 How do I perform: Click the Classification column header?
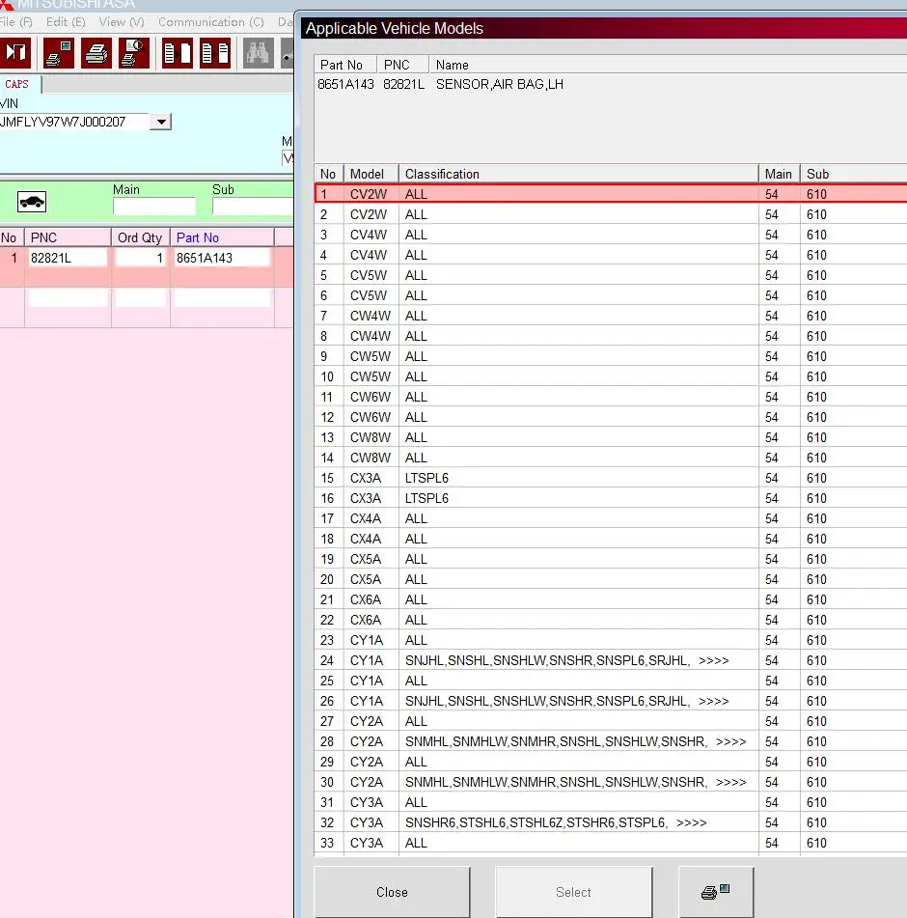click(442, 174)
